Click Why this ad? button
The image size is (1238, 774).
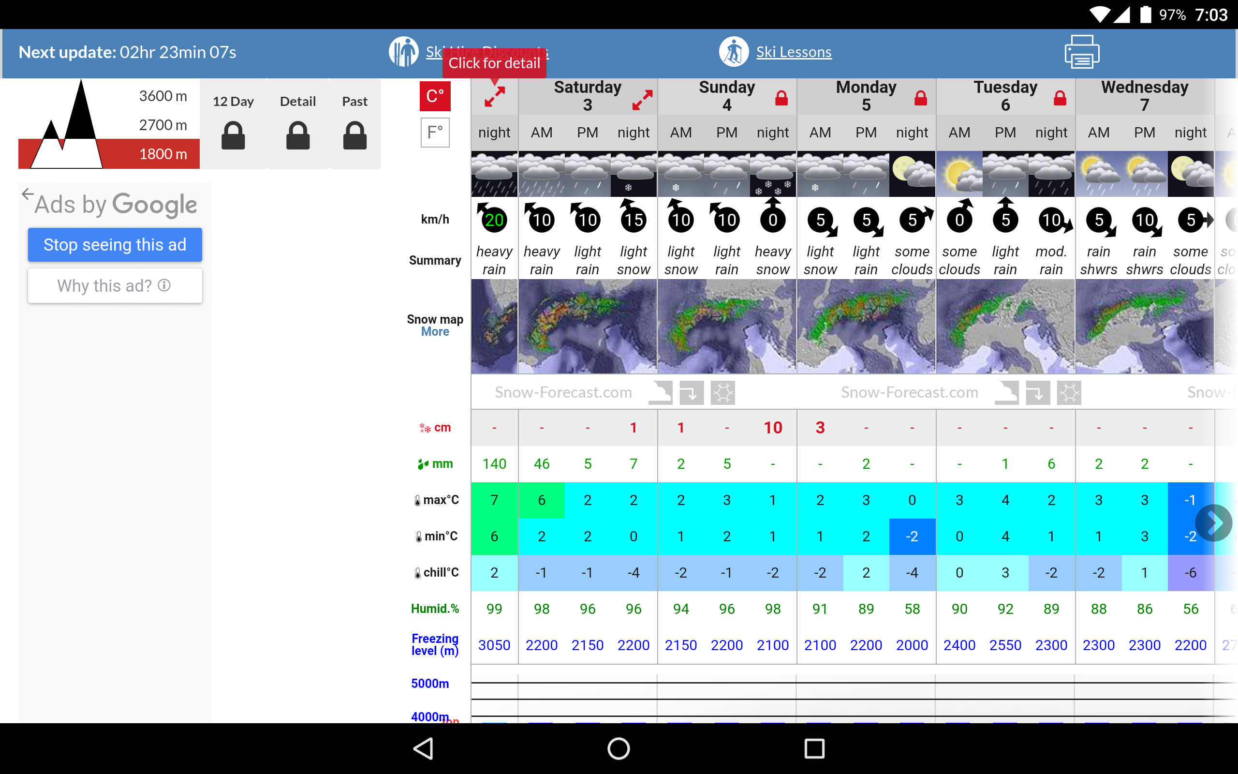[115, 285]
